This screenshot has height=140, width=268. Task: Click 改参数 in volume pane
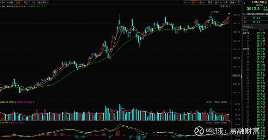pyautogui.click(x=209, y=102)
